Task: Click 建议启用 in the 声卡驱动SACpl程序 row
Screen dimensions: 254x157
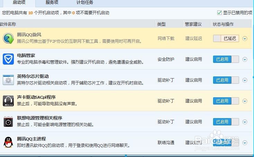Action: (194, 101)
